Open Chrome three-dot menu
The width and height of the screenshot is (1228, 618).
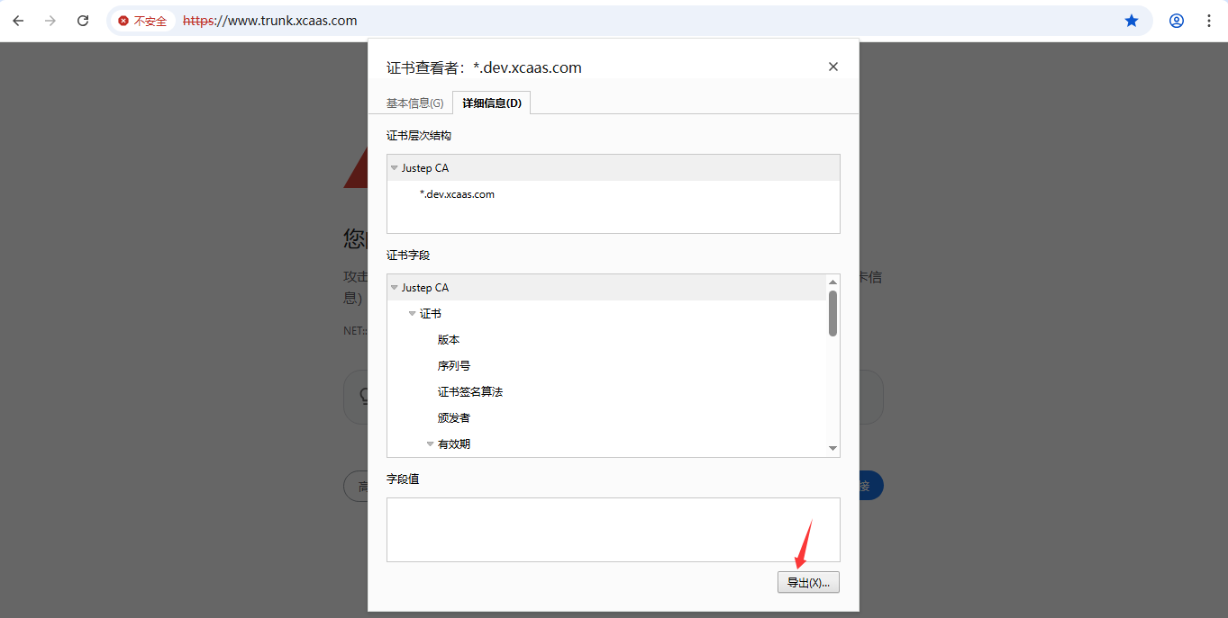coord(1209,21)
